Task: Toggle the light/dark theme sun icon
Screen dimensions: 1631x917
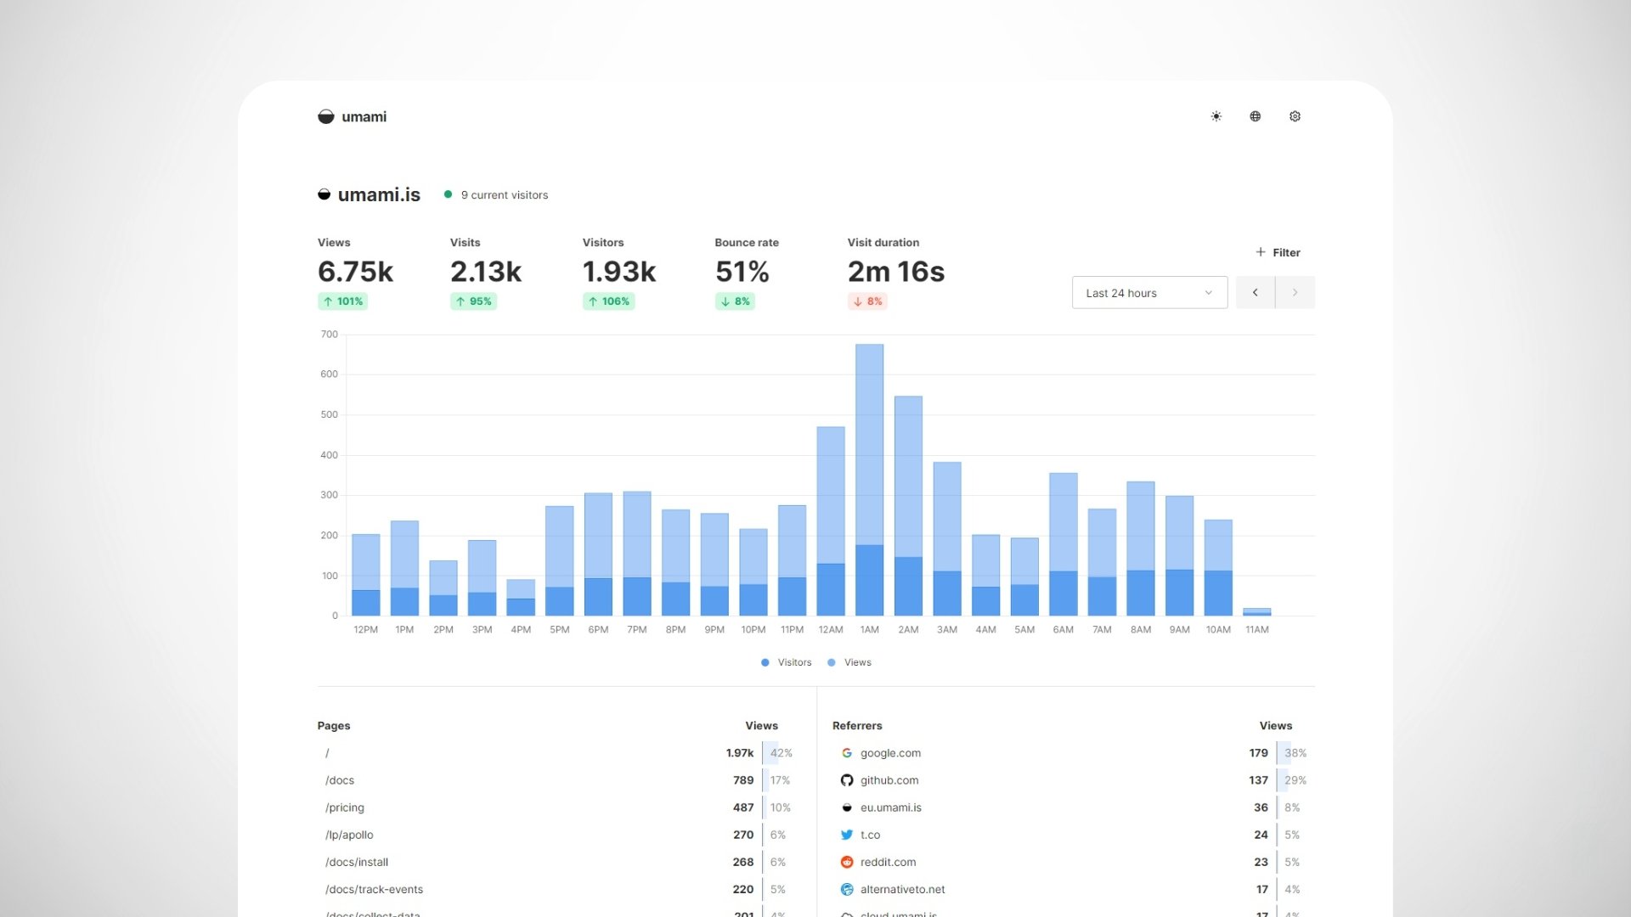Action: 1216,116
